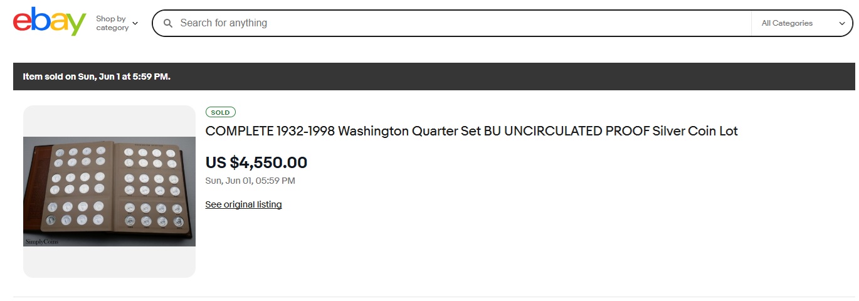The width and height of the screenshot is (859, 301).
Task: Click the All Categories down arrow
Action: (842, 24)
